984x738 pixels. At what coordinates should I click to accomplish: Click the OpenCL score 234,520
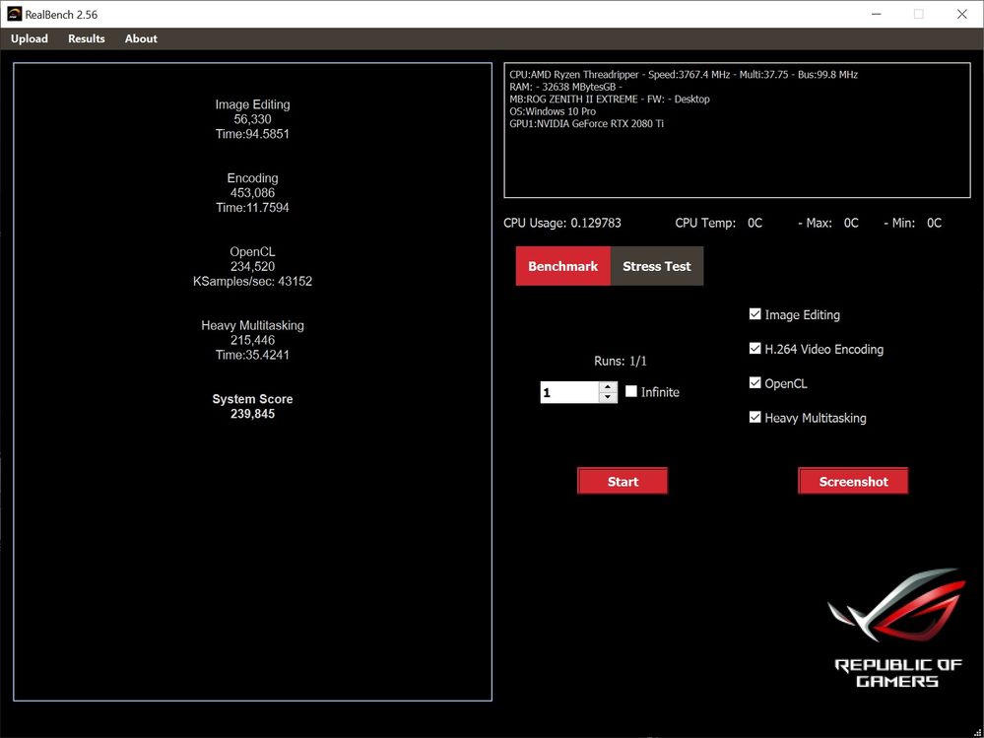point(252,267)
